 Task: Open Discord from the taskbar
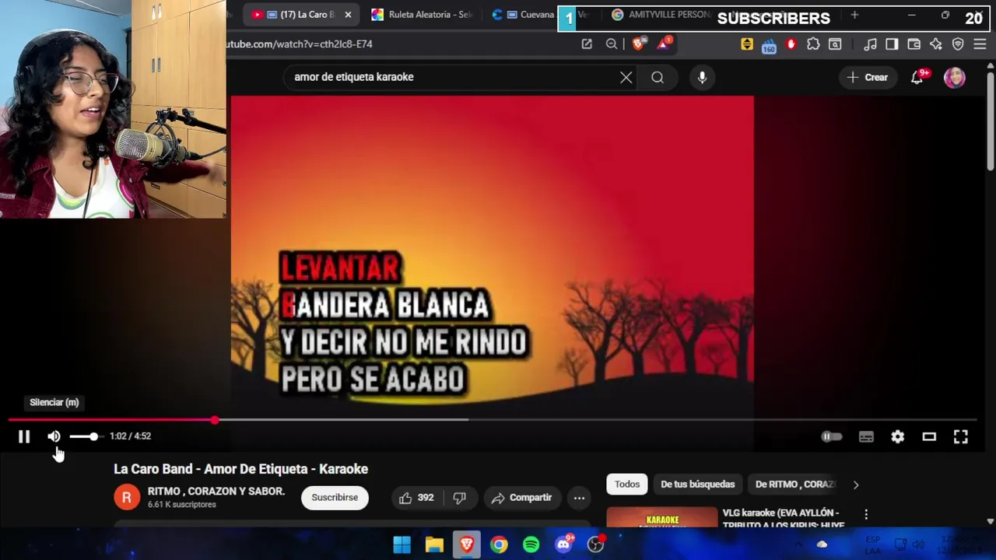pos(564,544)
